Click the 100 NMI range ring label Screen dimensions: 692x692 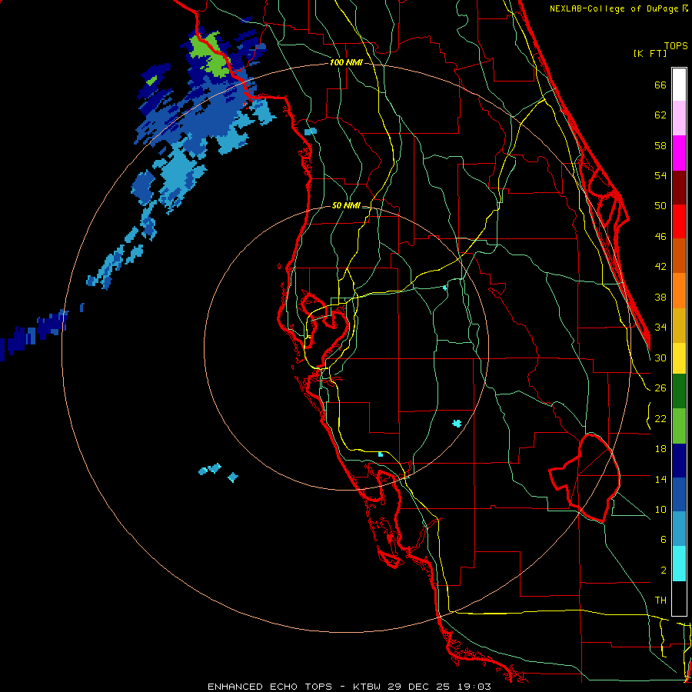coord(346,63)
